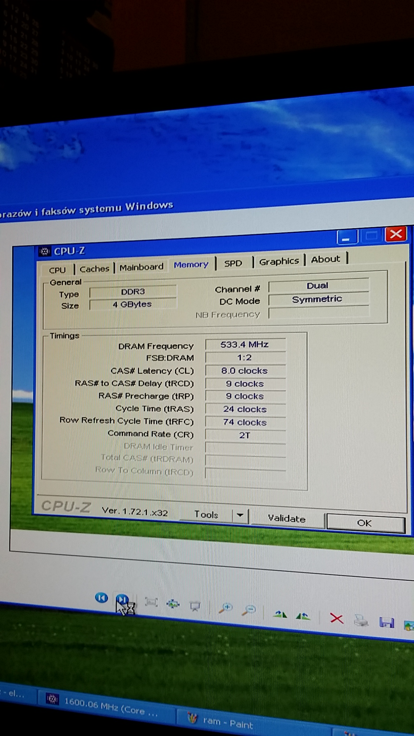Click the Tools button in CPU-Z

tap(206, 515)
